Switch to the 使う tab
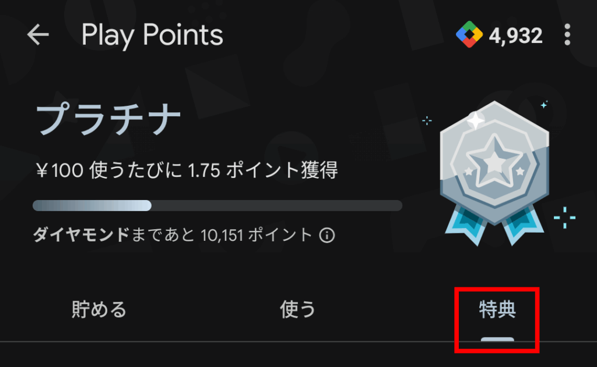Screen dimensions: 597x367 [297, 309]
